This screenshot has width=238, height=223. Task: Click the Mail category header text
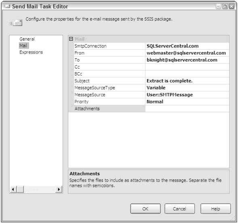click(x=80, y=39)
